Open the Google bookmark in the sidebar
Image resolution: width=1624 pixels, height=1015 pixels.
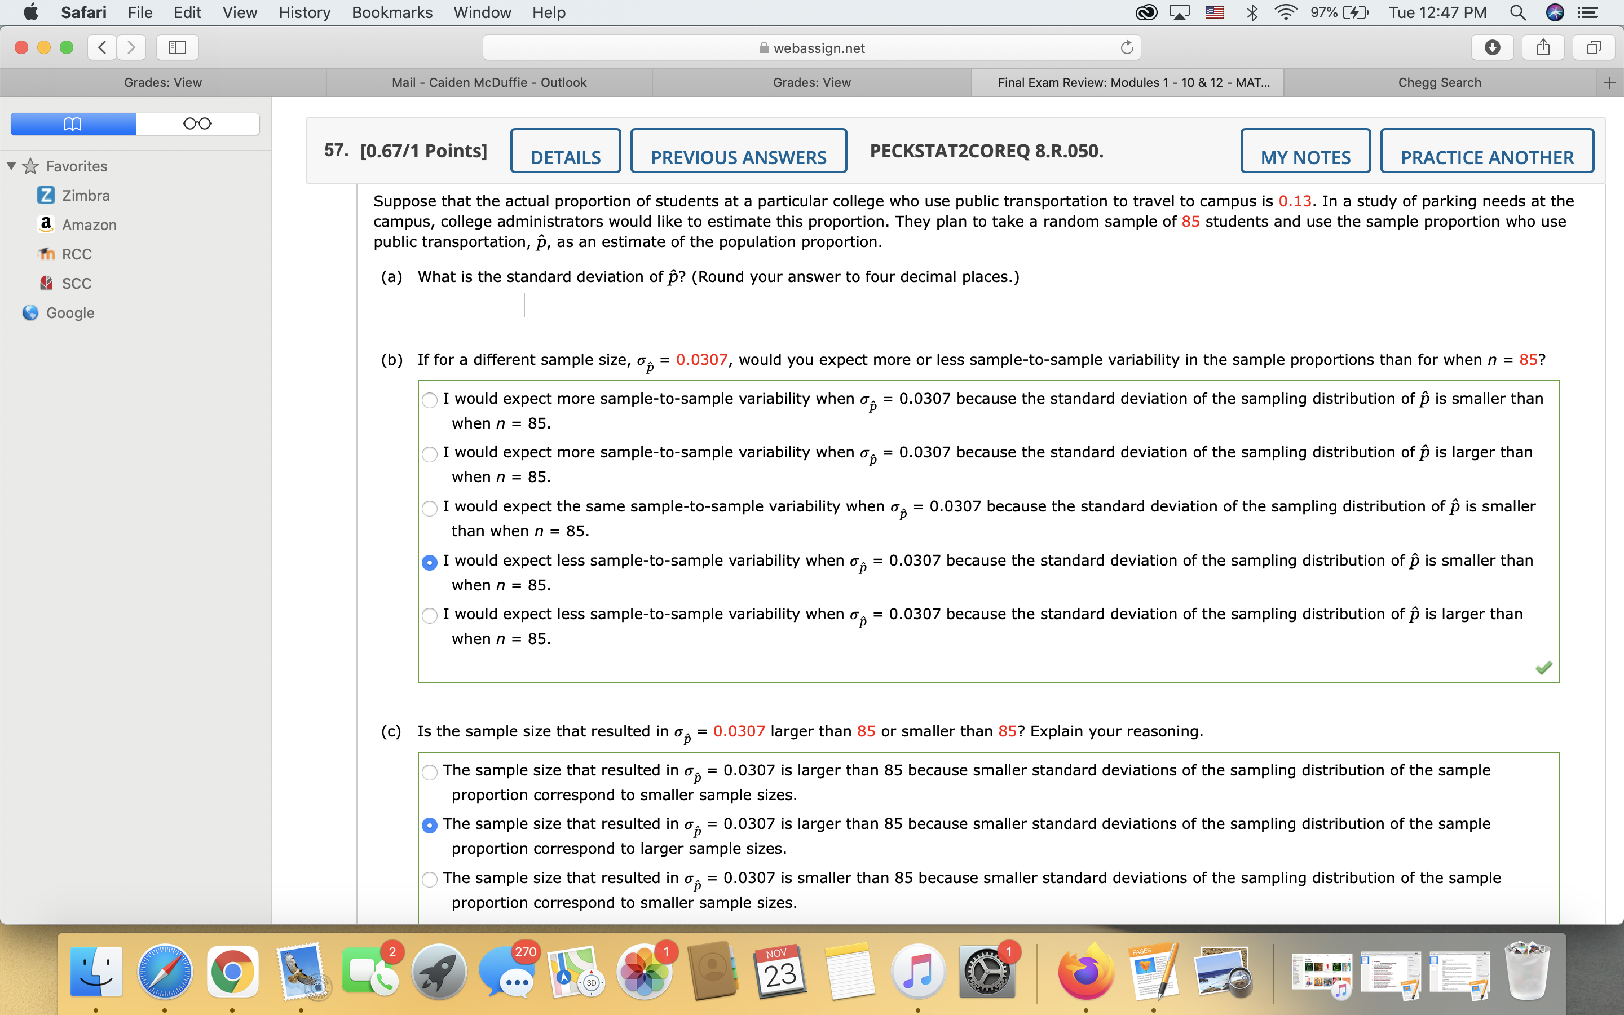click(70, 313)
